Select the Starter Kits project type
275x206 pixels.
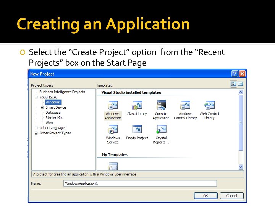(x=54, y=117)
